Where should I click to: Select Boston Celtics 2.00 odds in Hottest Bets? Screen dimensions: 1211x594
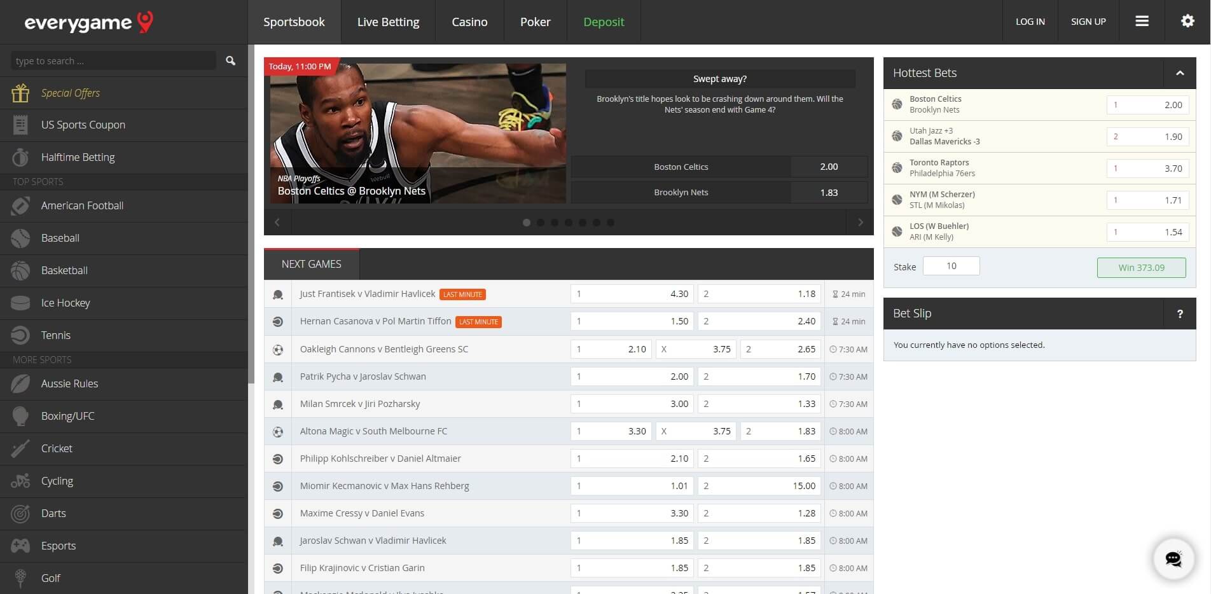pos(1147,105)
